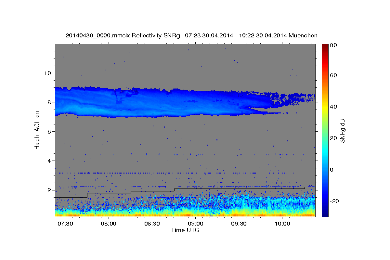
Task: Click the height tick label 6
Action: pyautogui.click(x=49, y=131)
